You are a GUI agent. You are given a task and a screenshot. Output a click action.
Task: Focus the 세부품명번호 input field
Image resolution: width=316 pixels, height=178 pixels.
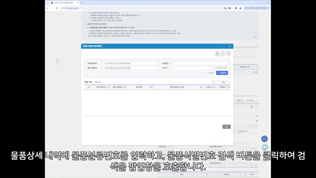tap(131, 63)
